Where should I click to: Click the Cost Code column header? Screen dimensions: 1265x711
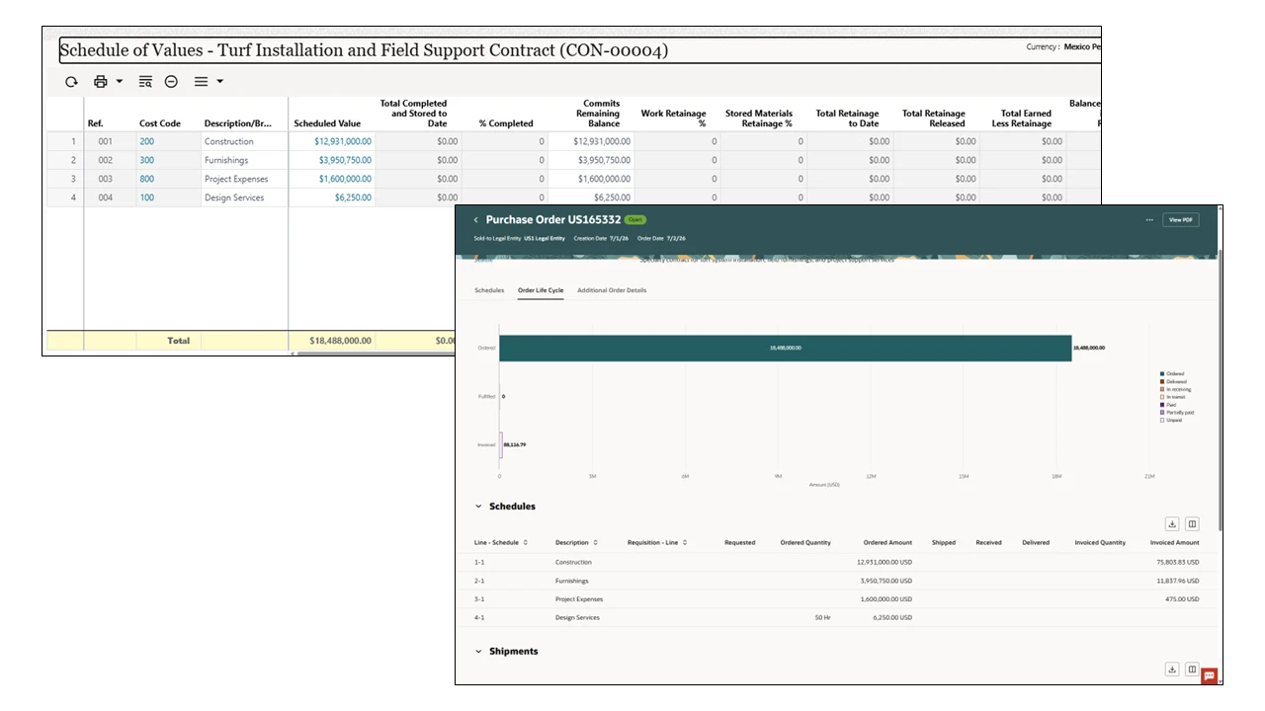click(160, 123)
